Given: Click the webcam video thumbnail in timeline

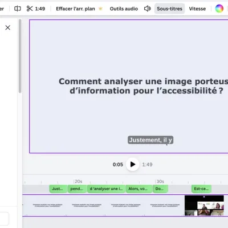Looking at the screenshot, I should pos(204,205).
